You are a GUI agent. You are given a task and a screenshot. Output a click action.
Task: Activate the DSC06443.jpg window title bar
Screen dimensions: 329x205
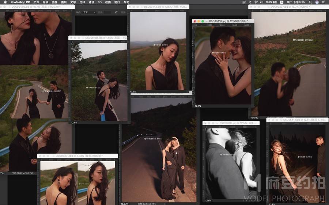pos(158,7)
